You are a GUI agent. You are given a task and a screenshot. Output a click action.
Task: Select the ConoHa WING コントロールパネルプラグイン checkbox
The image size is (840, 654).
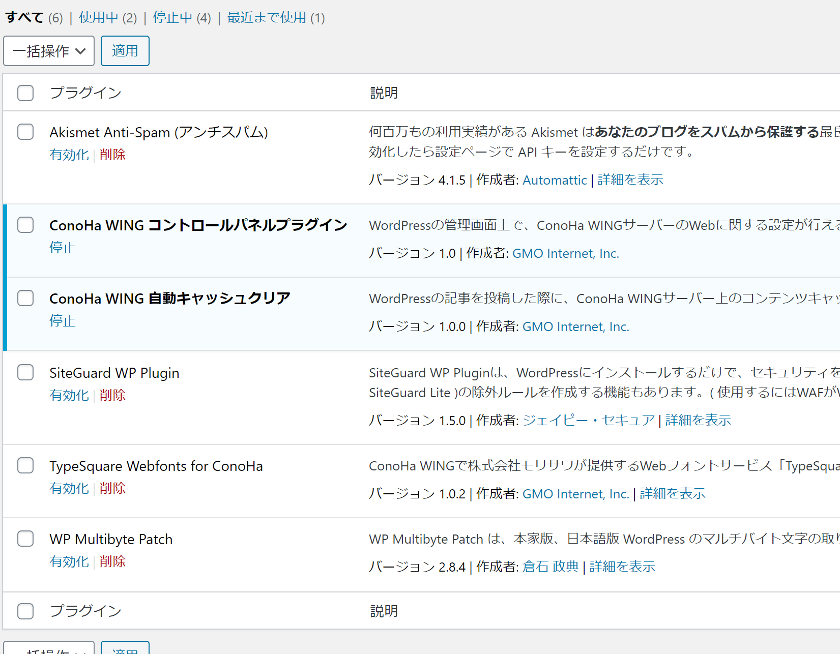point(25,225)
